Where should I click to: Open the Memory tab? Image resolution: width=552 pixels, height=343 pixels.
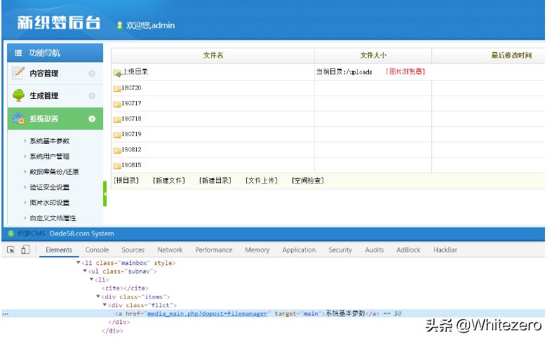[257, 250]
